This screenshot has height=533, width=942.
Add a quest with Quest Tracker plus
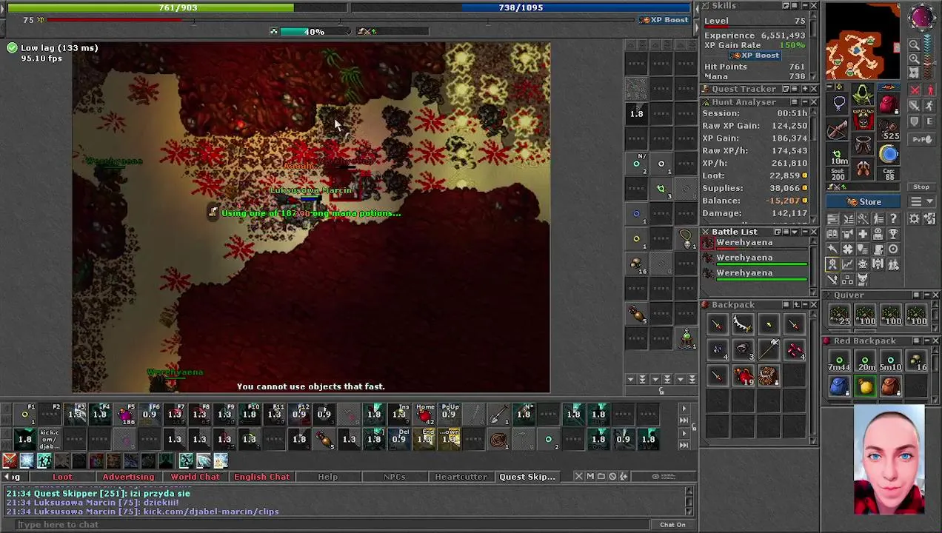805,89
